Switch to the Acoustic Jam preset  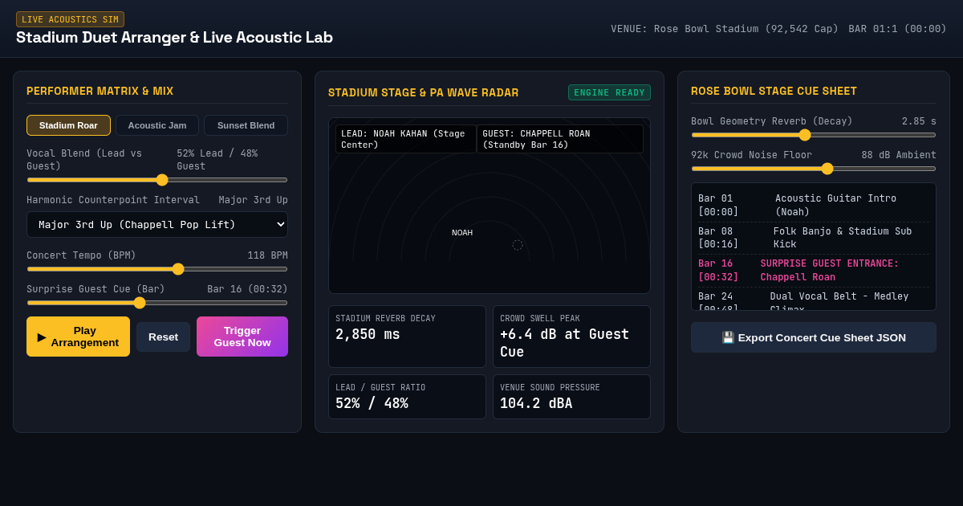157,125
